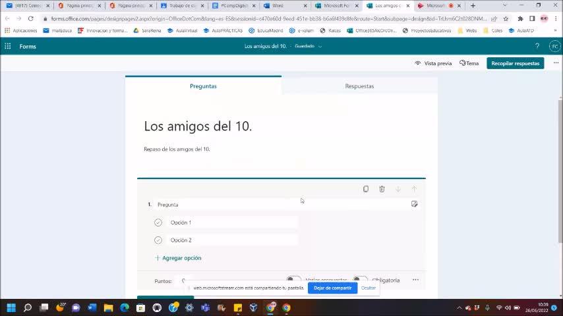Show hidden system tray icons
Viewport: 563px width, 316px height.
coord(459,307)
